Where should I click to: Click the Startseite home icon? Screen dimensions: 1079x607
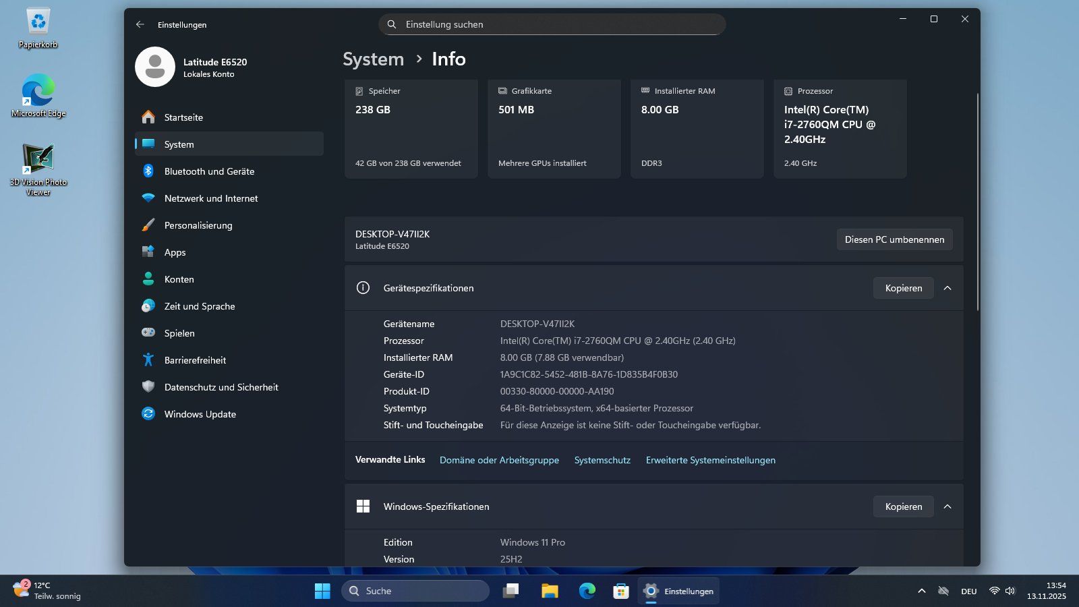pyautogui.click(x=148, y=117)
